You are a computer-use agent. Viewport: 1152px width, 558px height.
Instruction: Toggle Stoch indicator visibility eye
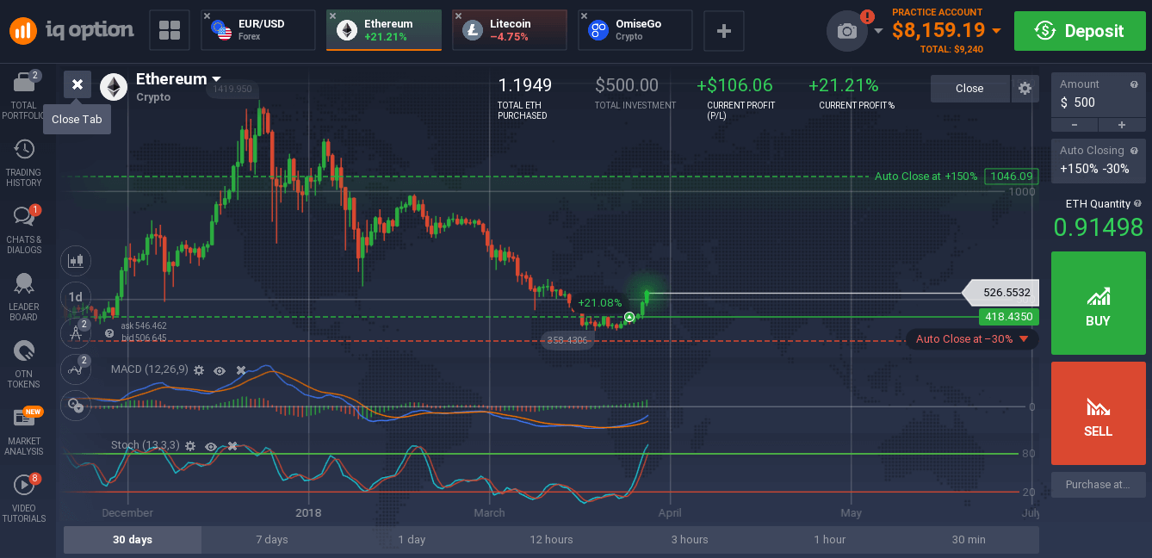click(210, 446)
